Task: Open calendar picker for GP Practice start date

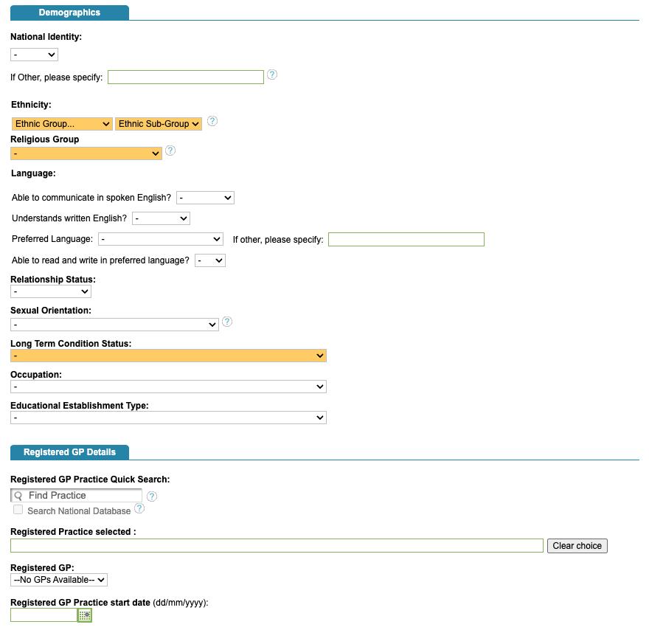Action: [85, 615]
